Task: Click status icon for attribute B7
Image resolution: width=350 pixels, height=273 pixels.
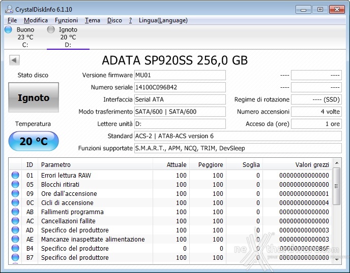Action: point(15,257)
